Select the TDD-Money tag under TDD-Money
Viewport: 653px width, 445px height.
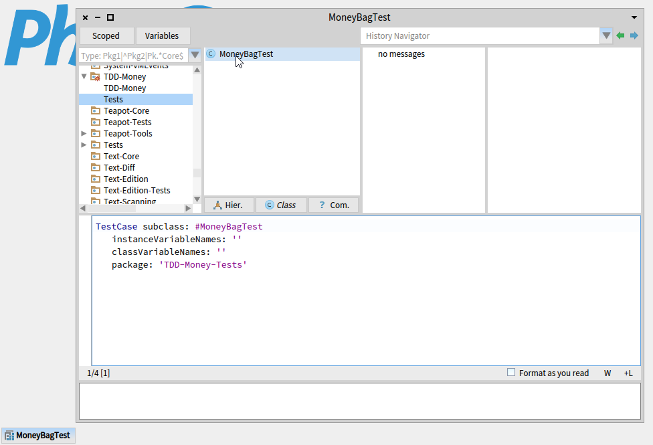coord(124,88)
